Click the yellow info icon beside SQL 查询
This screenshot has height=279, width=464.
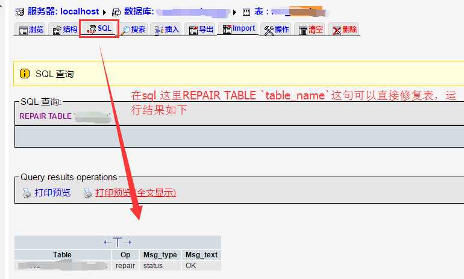point(25,74)
